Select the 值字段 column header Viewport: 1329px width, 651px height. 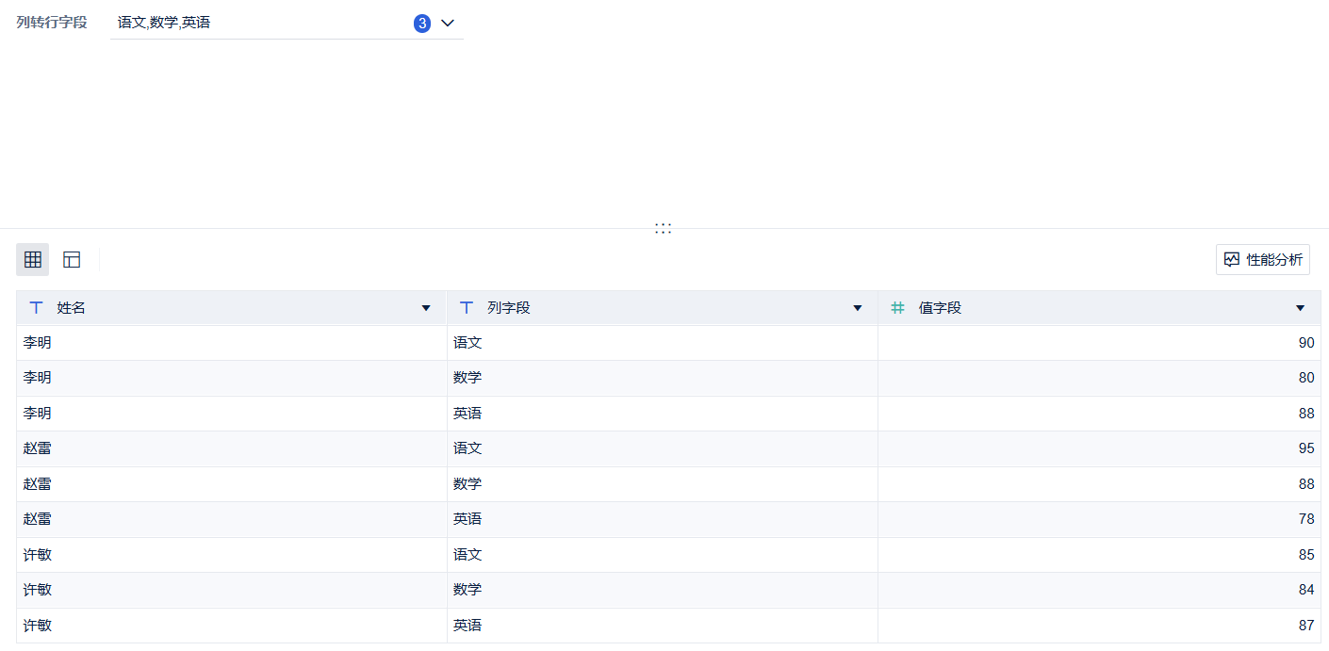[940, 308]
